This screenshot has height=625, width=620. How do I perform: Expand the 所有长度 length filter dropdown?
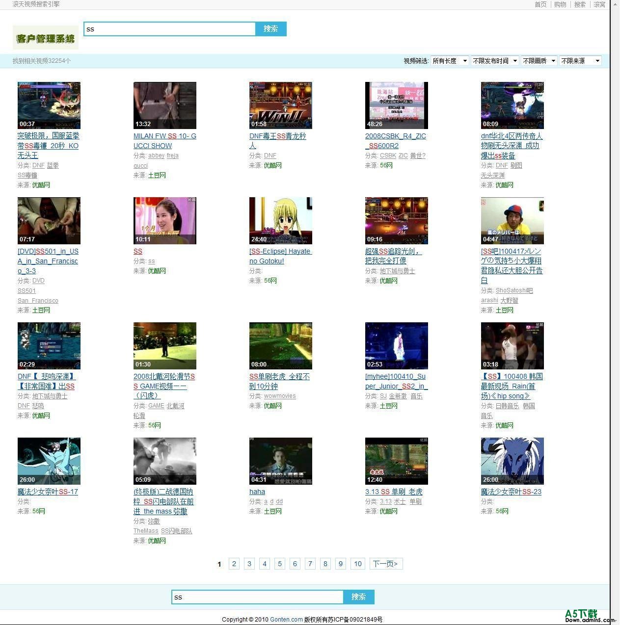(449, 61)
